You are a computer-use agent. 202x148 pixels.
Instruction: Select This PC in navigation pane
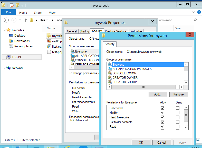21,57
